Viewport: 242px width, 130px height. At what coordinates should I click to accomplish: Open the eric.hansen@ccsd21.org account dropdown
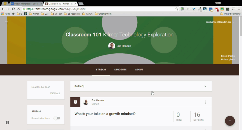[x=220, y=22]
